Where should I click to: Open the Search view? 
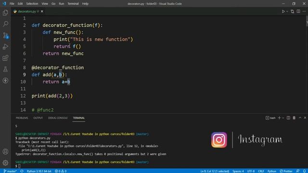(x=5, y=24)
